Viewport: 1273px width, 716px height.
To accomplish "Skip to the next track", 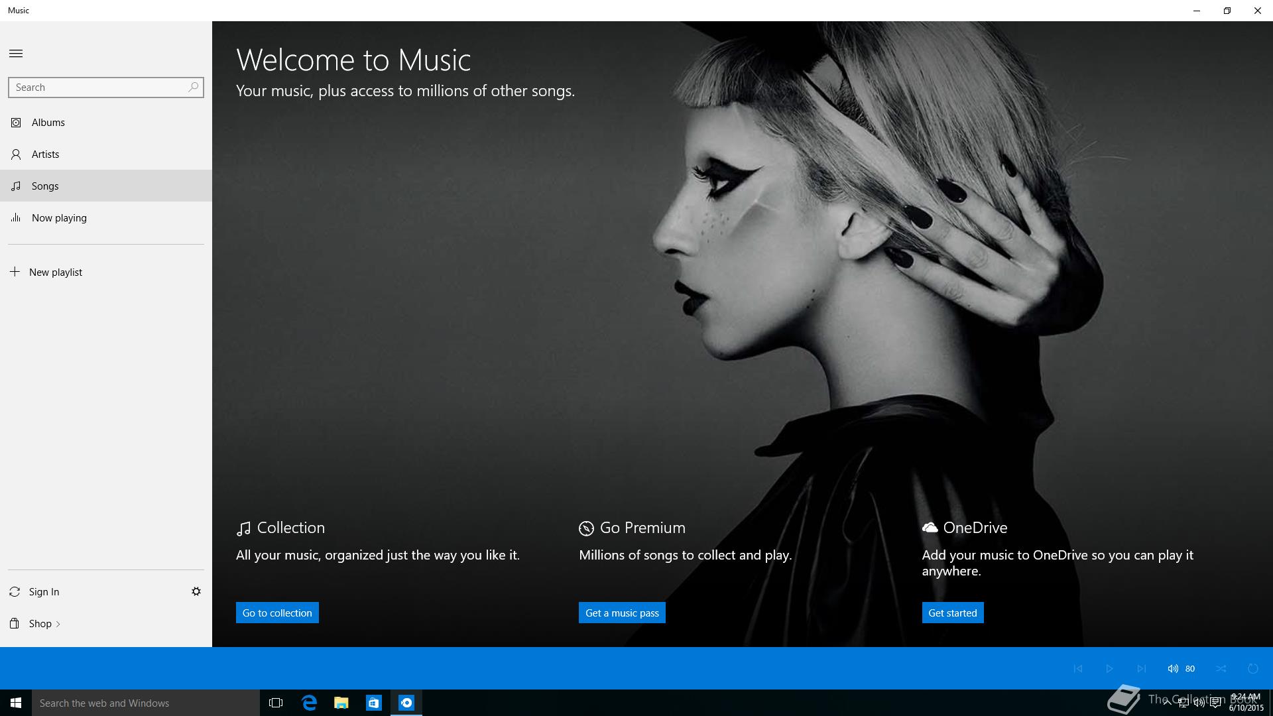I will pos(1141,668).
